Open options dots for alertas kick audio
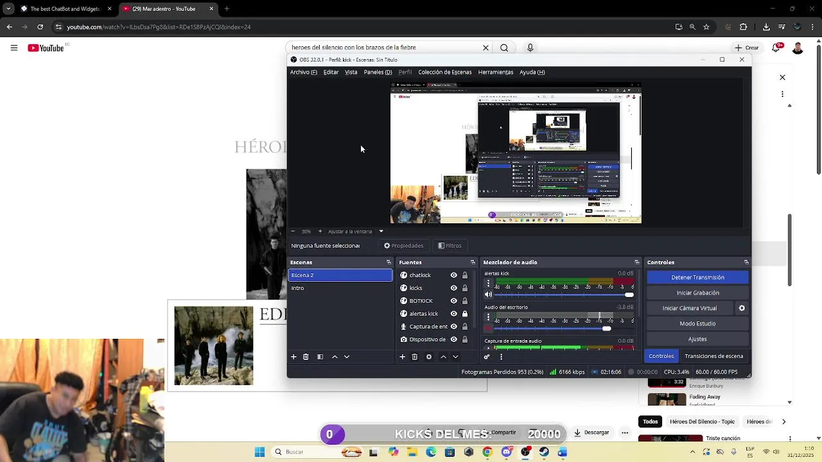 pyautogui.click(x=488, y=283)
